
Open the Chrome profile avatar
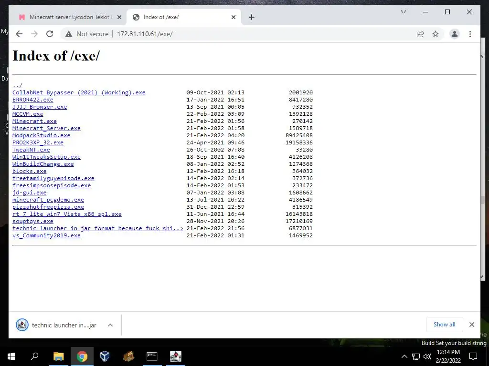tap(455, 34)
